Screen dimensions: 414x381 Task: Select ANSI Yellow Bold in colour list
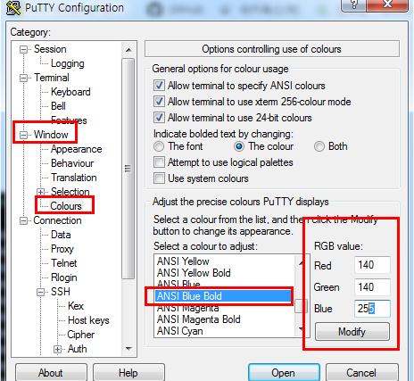tap(224, 273)
